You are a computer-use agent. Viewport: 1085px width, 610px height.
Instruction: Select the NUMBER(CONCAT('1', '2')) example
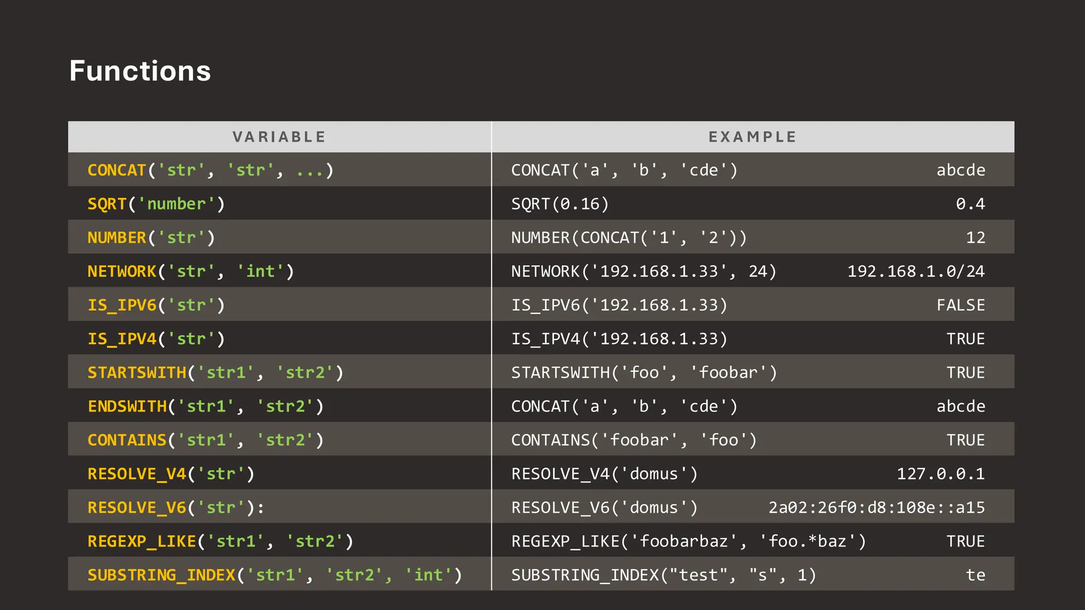pyautogui.click(x=629, y=238)
